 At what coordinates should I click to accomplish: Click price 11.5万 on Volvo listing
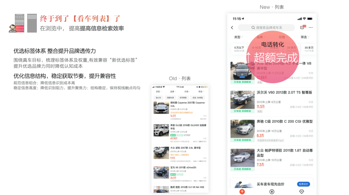[x=261, y=107]
